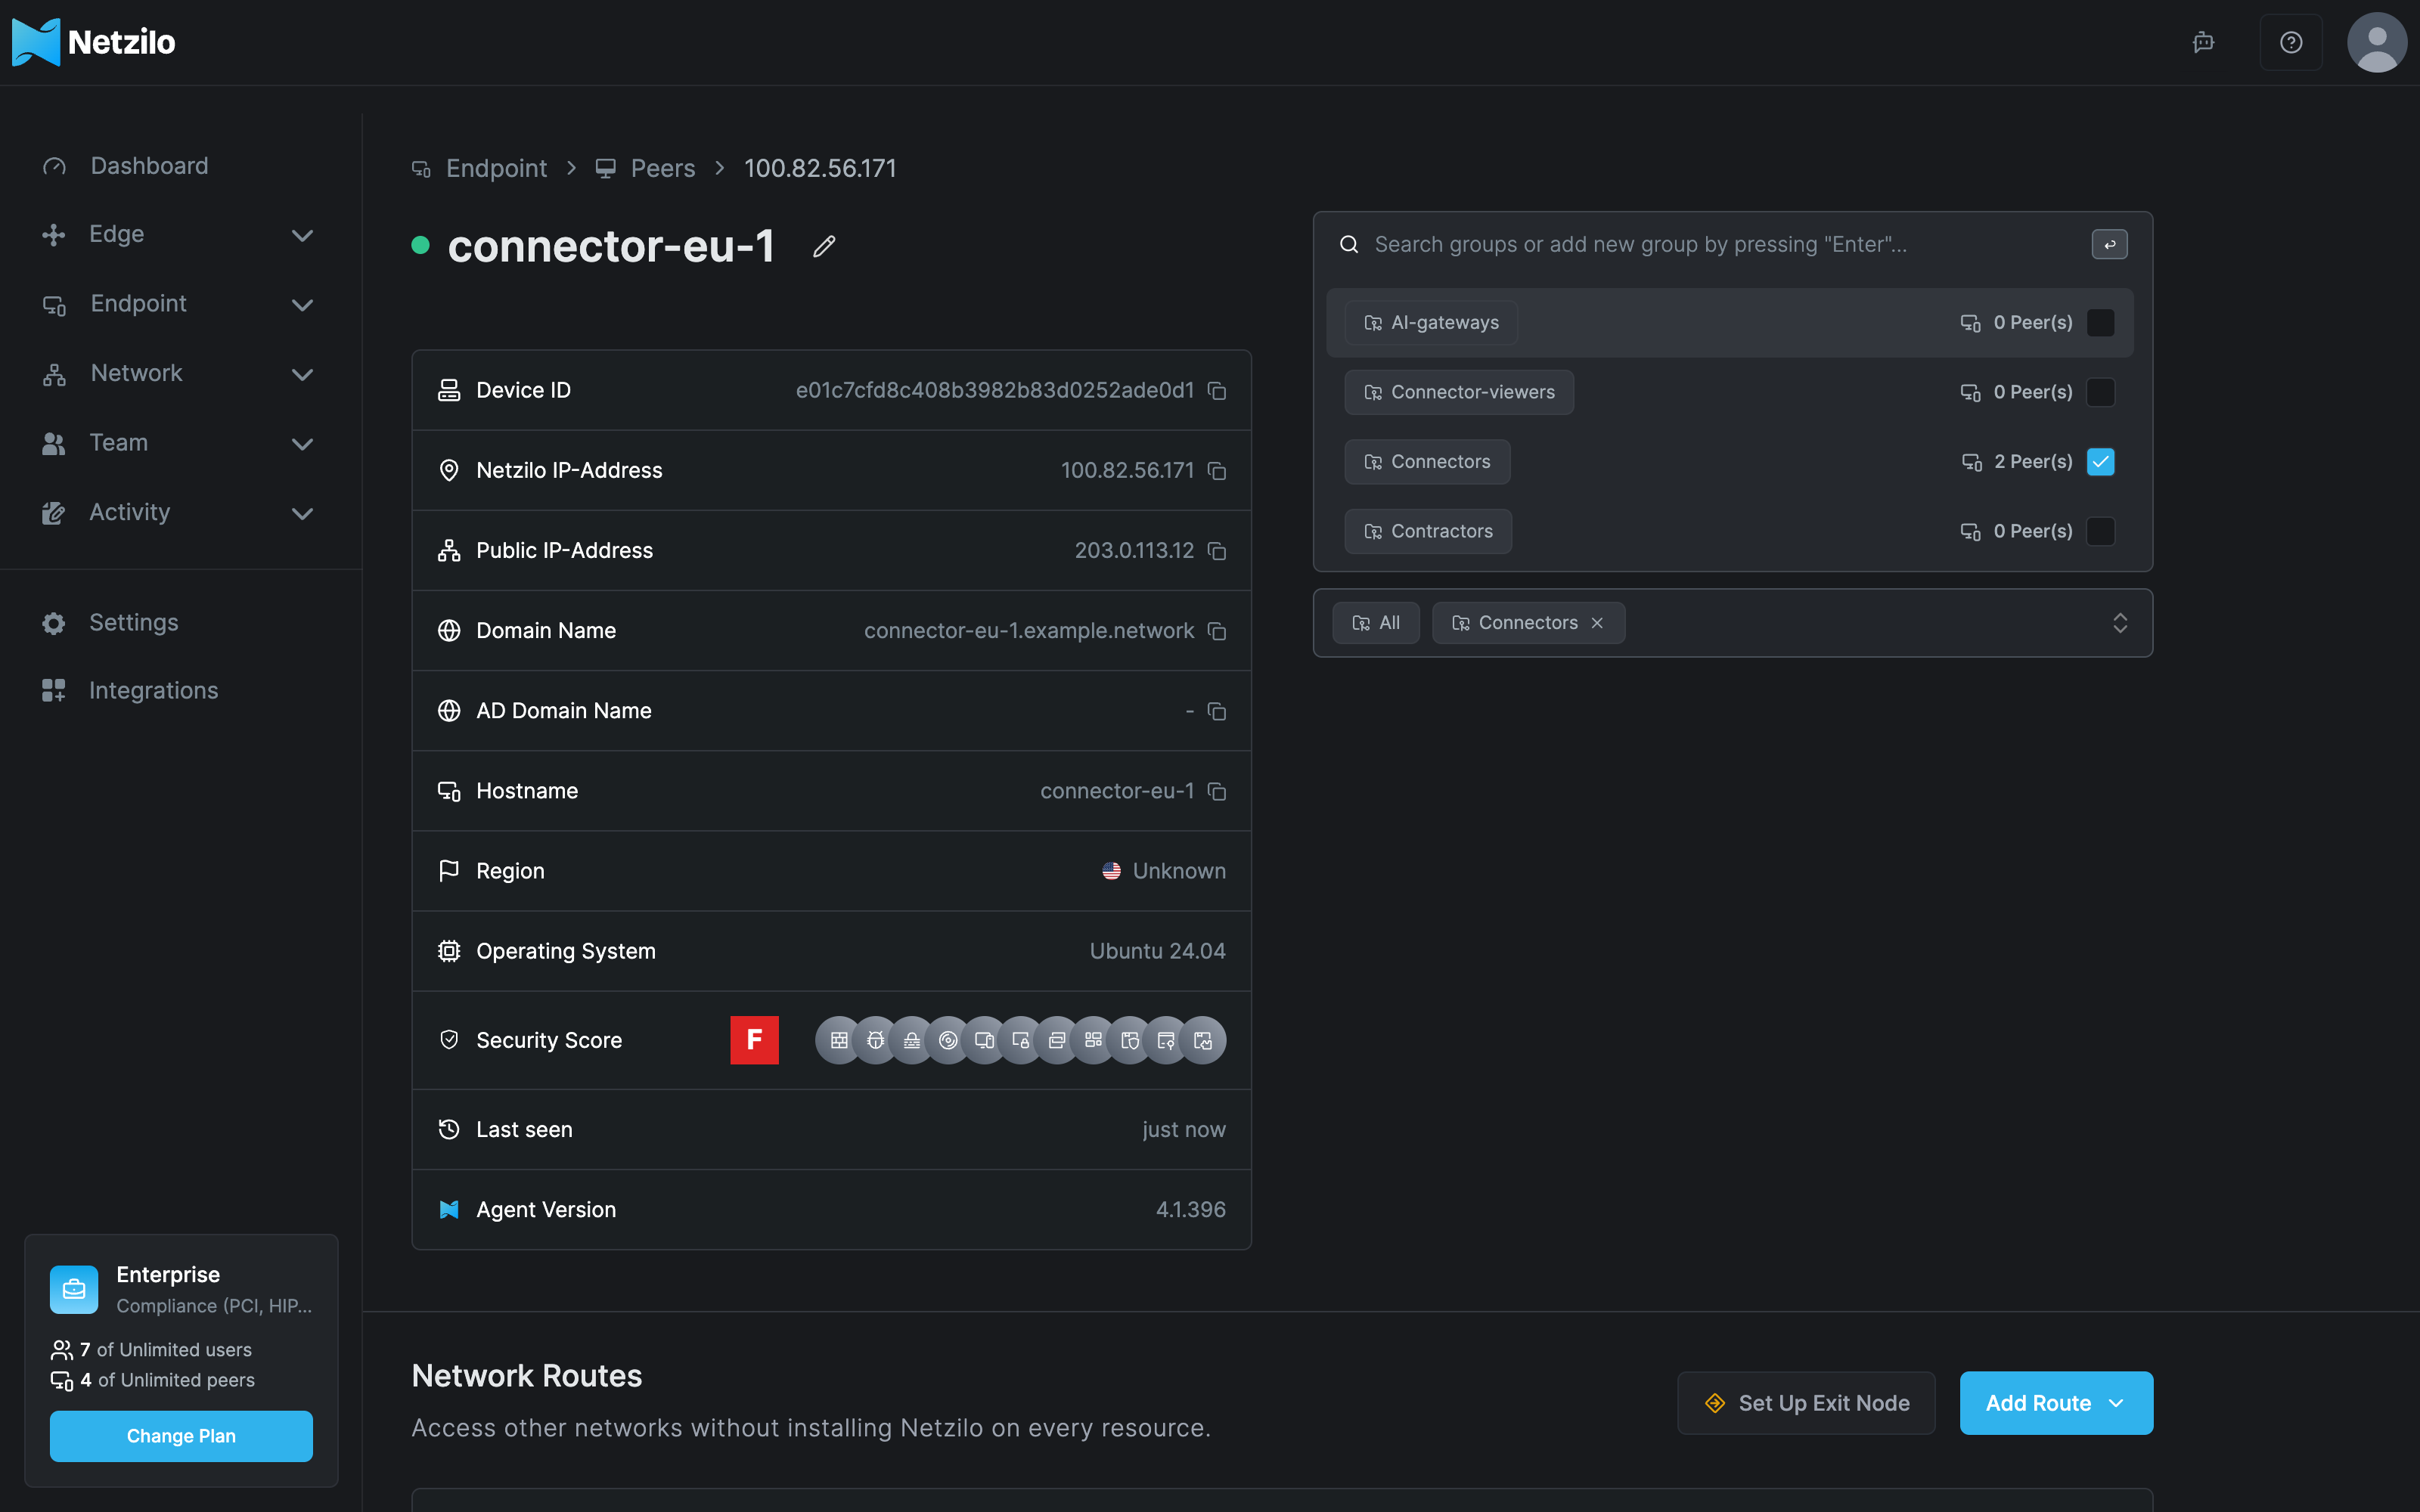Viewport: 2420px width, 1512px height.
Task: Copy the AD Domain Name value
Action: [1216, 711]
